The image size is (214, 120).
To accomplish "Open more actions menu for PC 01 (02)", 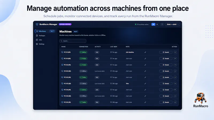I will 175,58.
